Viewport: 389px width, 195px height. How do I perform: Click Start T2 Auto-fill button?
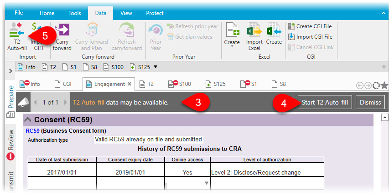325,102
